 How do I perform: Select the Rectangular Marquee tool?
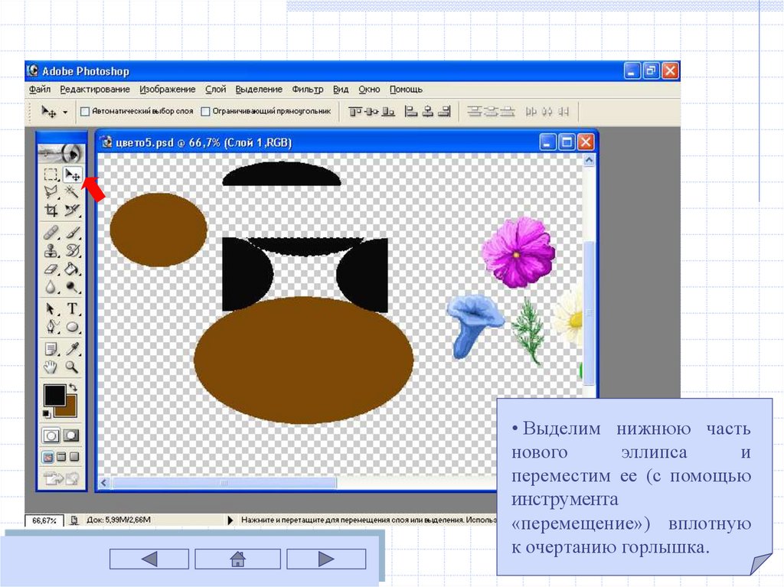click(x=51, y=174)
